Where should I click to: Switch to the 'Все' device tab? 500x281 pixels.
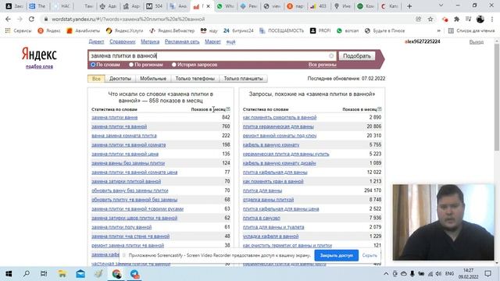(96, 78)
